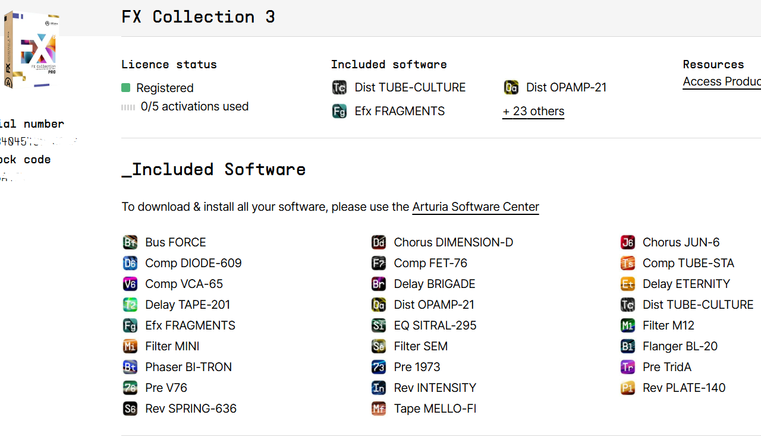Viewport: 761px width, 437px height.
Task: Select the 'Phaser BI-TRON' text
Action: click(x=188, y=367)
